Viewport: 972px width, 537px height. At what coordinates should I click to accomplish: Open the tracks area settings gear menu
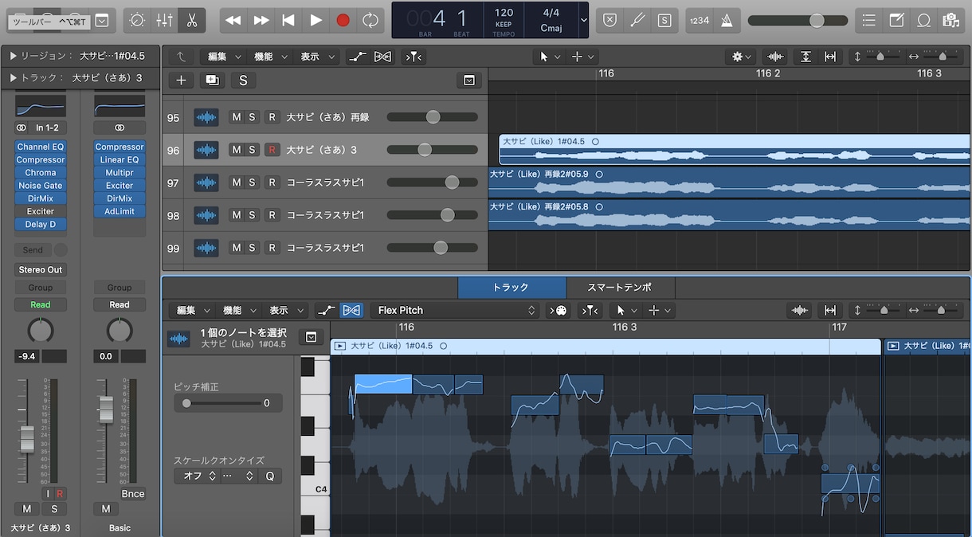(741, 57)
